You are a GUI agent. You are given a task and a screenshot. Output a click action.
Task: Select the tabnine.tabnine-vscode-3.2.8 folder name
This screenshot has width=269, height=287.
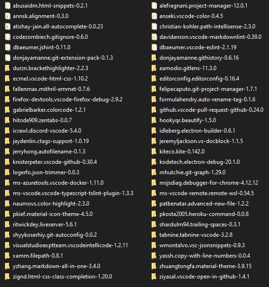[196, 235]
